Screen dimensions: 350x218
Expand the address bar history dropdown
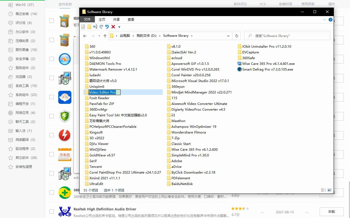[x=228, y=36]
